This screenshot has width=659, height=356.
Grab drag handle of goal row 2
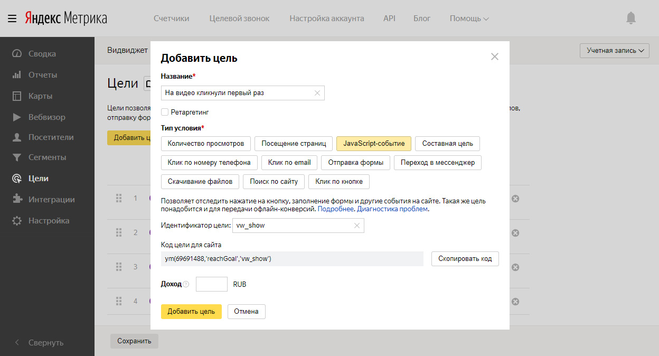(x=119, y=232)
